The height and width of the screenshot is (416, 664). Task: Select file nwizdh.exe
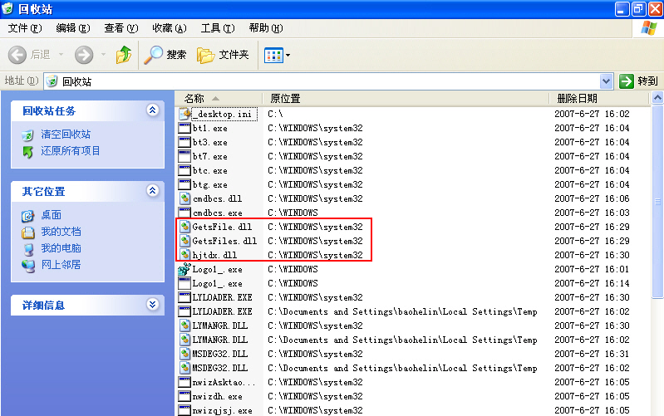point(217,396)
